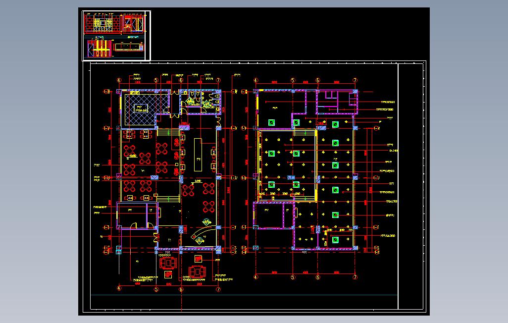The height and width of the screenshot is (323, 508).
Task: Select the long yellow bar counter rectangle
Action: [x=198, y=155]
